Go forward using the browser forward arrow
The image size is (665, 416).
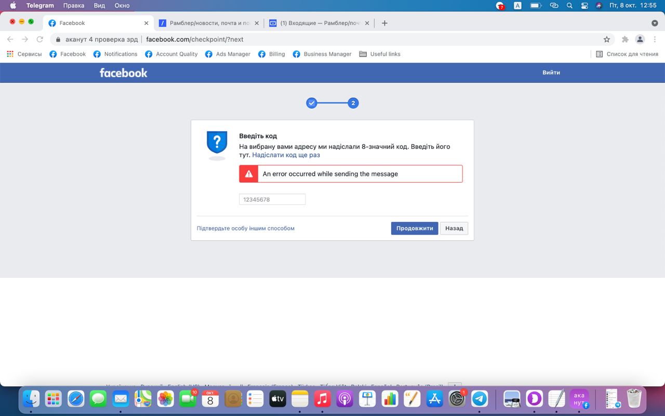(x=25, y=40)
